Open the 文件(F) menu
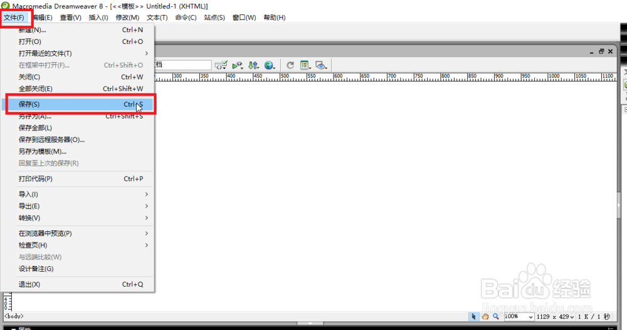Image resolution: width=627 pixels, height=330 pixels. tap(14, 18)
